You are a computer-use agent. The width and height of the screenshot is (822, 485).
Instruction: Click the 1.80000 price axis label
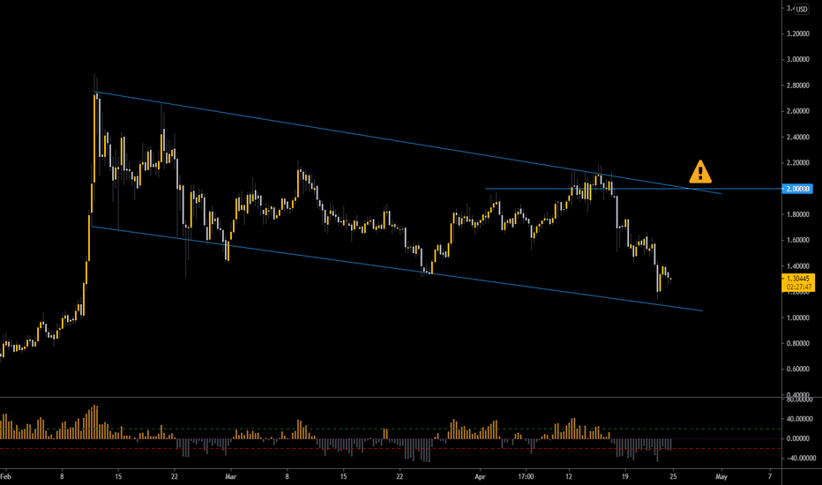797,214
